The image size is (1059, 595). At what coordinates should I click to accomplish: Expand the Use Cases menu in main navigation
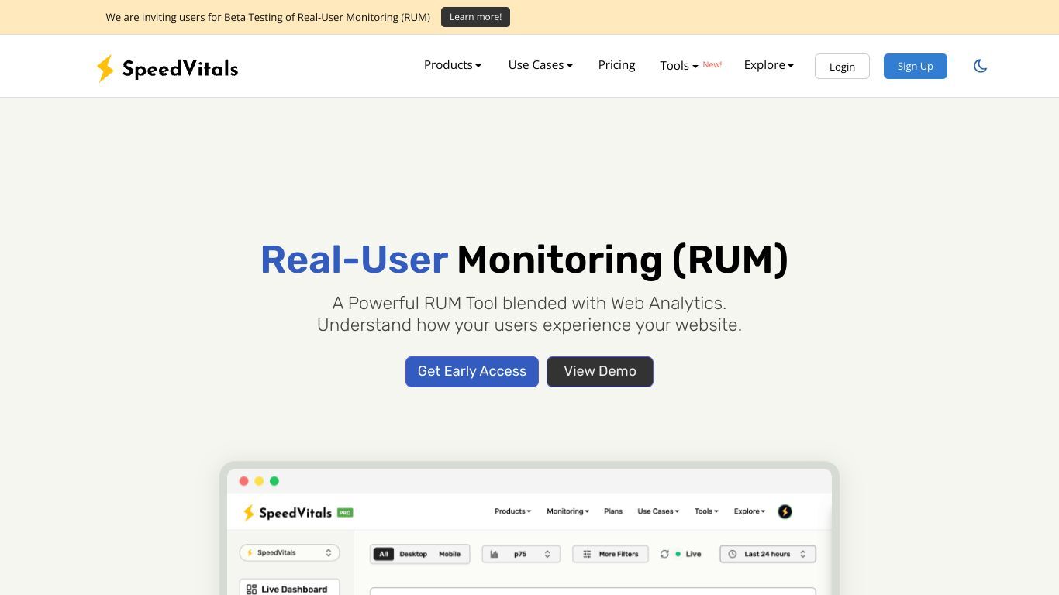(x=540, y=65)
